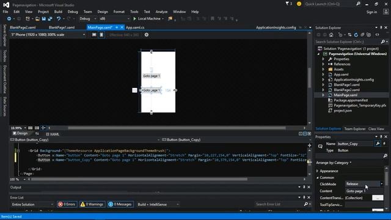Collapse the Common property category
The height and width of the screenshot is (220, 391).
[318, 178]
